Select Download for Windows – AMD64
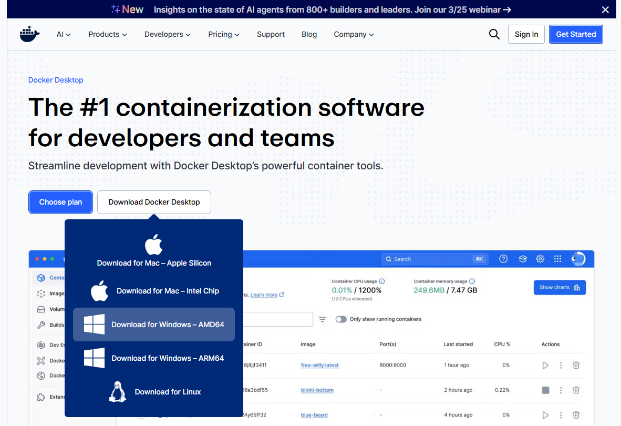The width and height of the screenshot is (621, 426). coord(154,324)
